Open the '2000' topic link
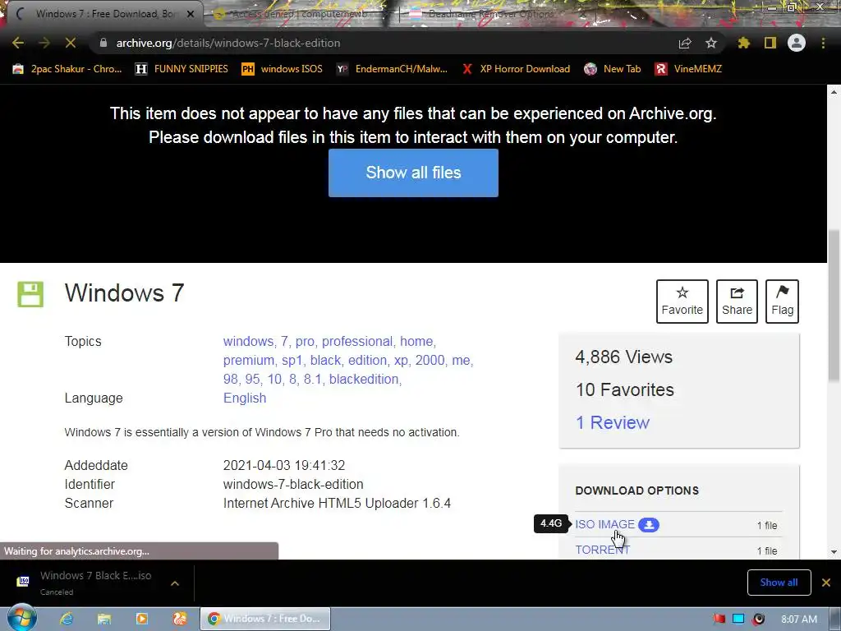Image resolution: width=841 pixels, height=631 pixels. pos(430,360)
